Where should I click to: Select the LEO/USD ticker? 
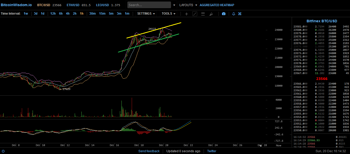[108, 5]
